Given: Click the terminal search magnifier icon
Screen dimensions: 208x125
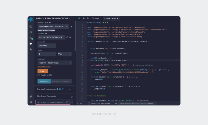Looking at the screenshot, I should pyautogui.click(x=116, y=103).
